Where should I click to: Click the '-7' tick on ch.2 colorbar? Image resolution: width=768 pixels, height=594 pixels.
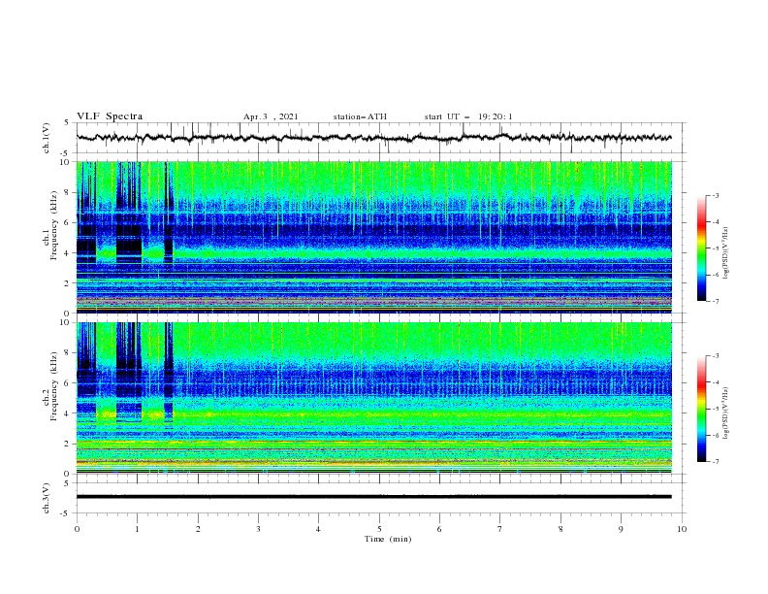coord(715,462)
